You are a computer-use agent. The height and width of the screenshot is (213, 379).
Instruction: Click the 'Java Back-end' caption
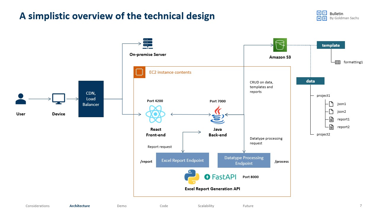click(x=218, y=132)
